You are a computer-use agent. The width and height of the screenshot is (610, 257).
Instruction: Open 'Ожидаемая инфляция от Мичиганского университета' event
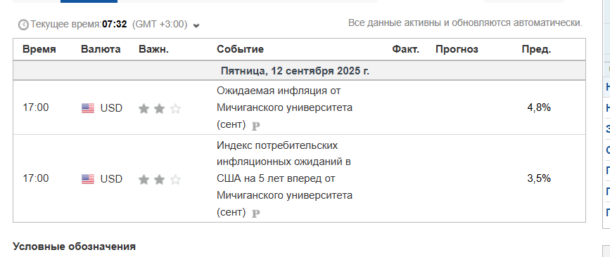pyautogui.click(x=284, y=107)
